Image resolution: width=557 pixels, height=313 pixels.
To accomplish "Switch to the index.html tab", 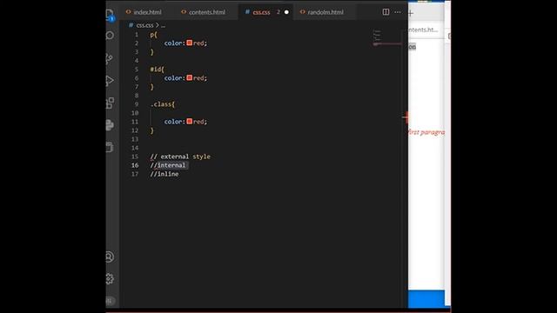I will (144, 12).
